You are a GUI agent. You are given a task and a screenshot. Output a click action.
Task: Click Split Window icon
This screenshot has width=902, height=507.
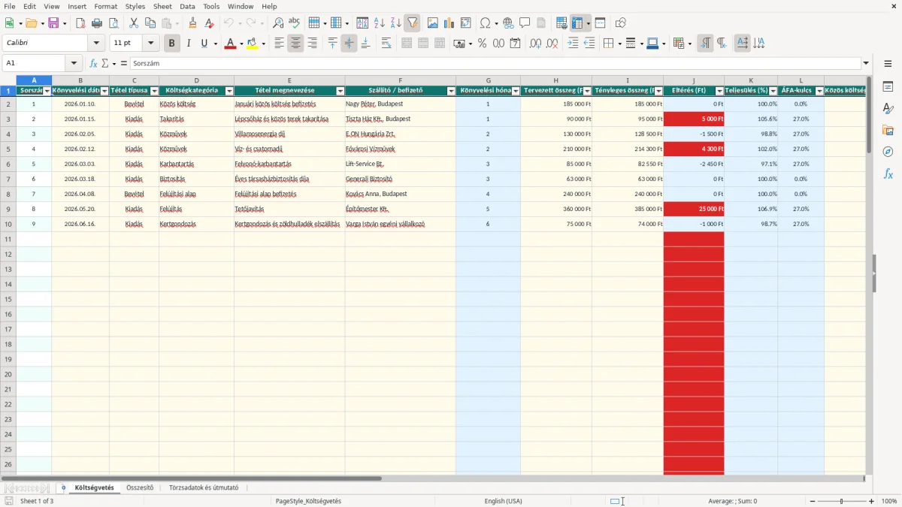[600, 23]
